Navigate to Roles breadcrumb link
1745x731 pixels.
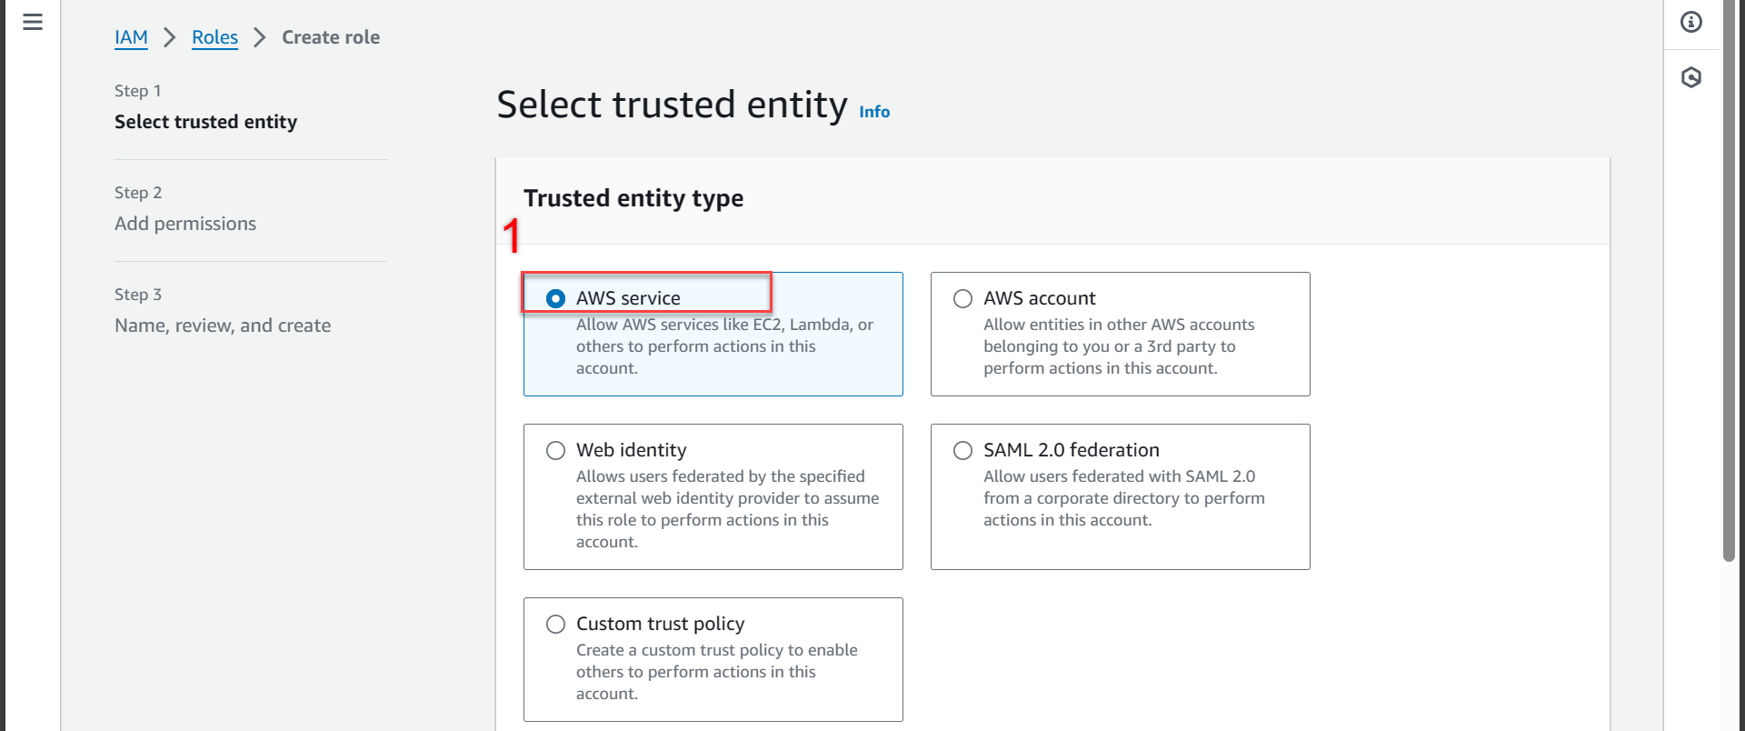point(214,37)
